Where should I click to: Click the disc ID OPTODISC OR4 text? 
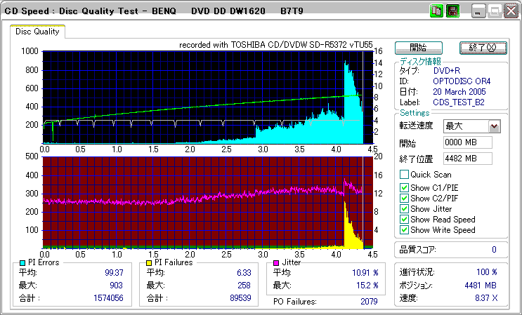click(462, 81)
